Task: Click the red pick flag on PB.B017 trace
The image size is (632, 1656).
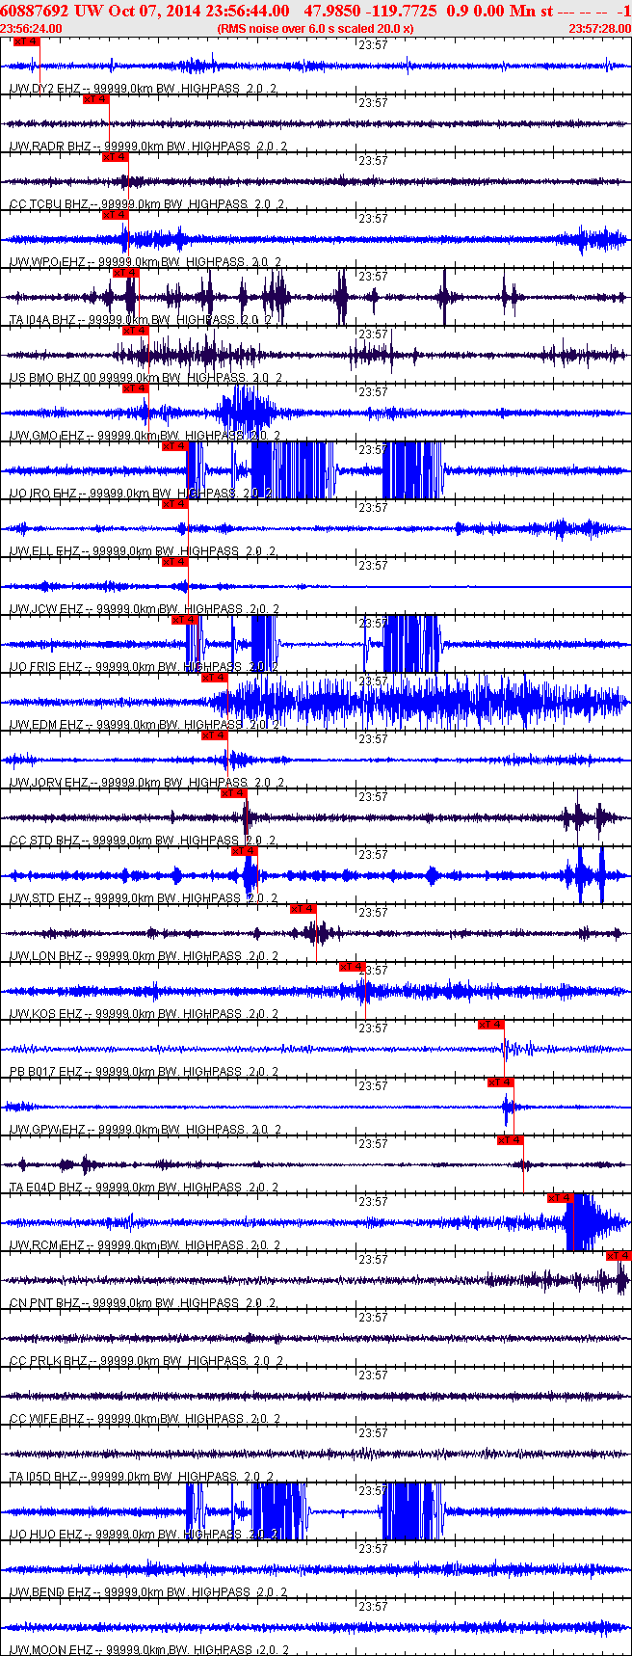Action: click(490, 1025)
